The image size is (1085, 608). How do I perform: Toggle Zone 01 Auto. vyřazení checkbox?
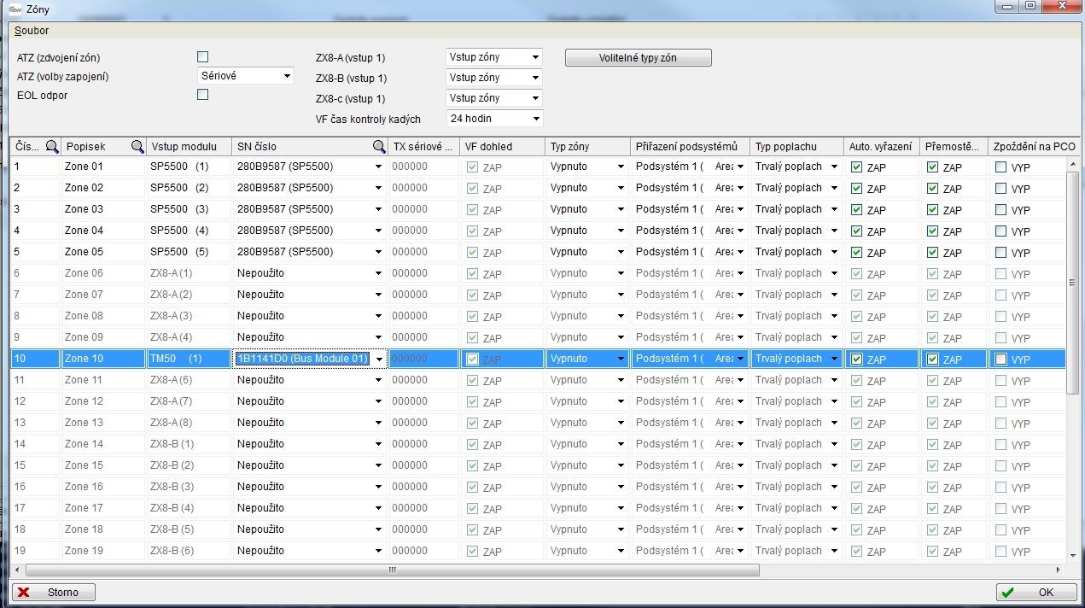856,167
